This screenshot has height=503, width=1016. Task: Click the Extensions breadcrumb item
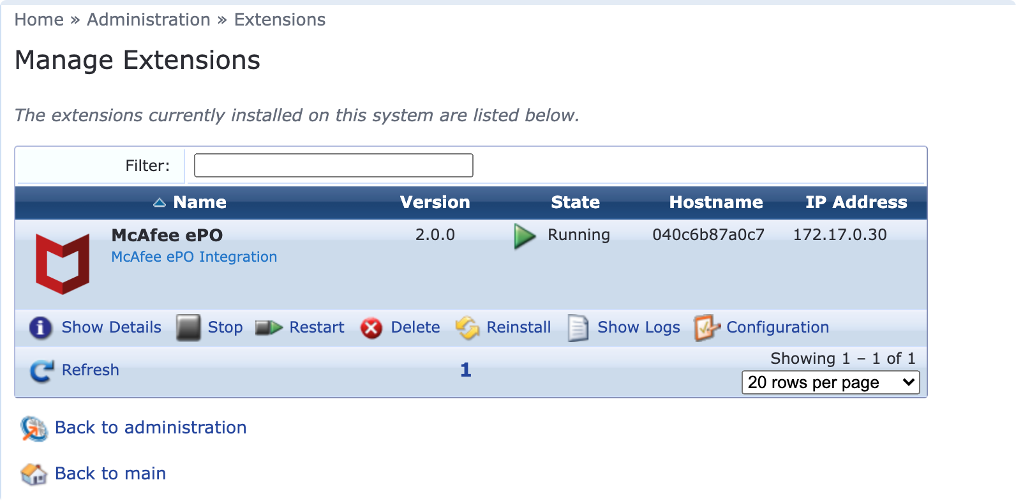pos(280,20)
